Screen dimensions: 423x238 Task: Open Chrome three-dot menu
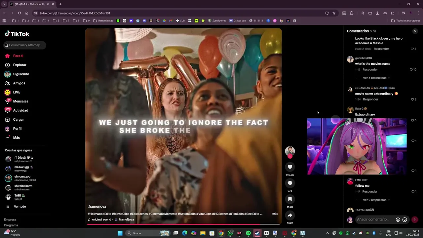[418, 13]
